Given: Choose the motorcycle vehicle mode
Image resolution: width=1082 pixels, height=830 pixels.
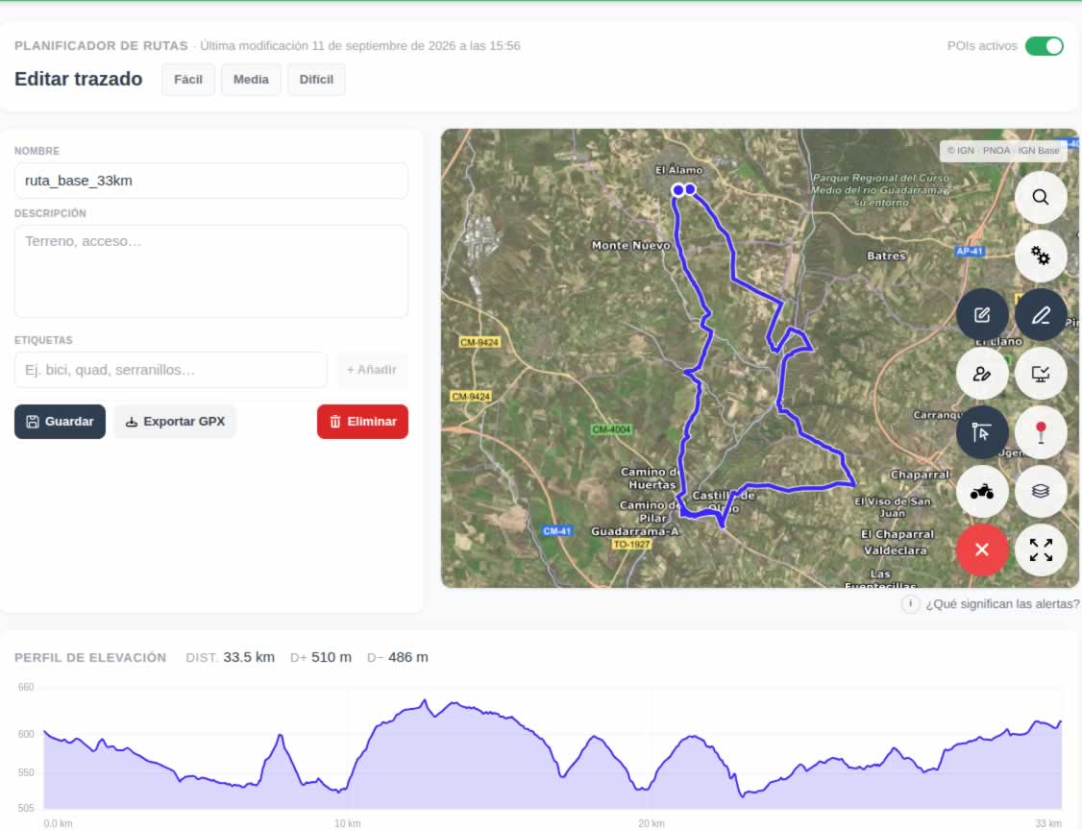Looking at the screenshot, I should tap(981, 491).
